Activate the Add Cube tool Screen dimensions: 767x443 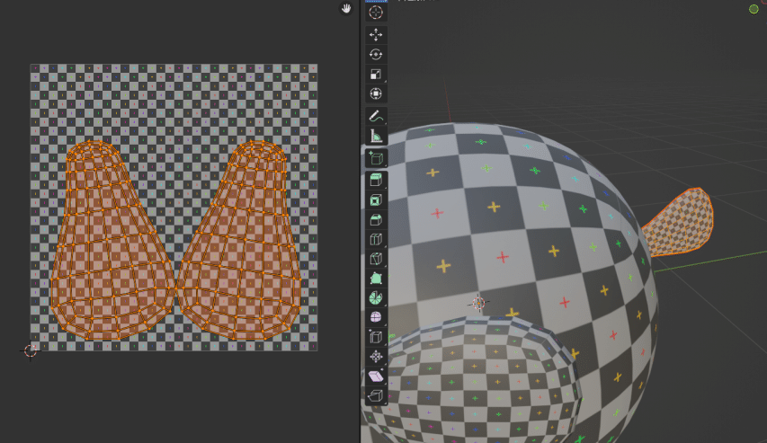click(x=376, y=158)
